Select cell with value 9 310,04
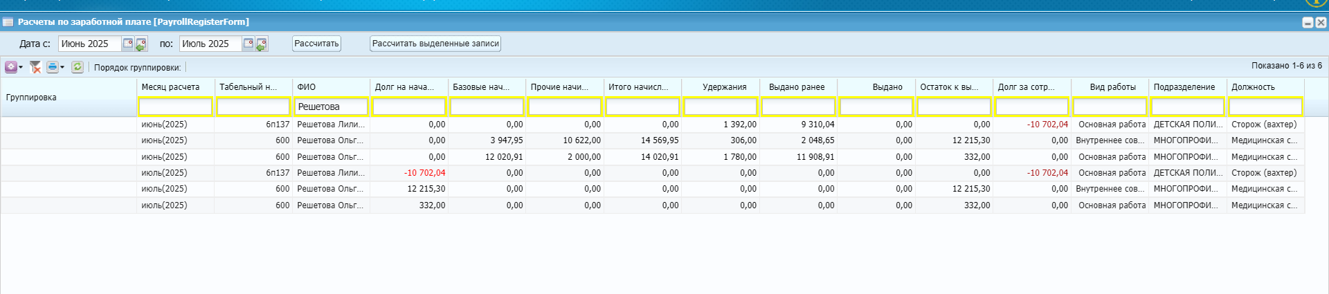This screenshot has height=294, width=1329. pos(798,125)
